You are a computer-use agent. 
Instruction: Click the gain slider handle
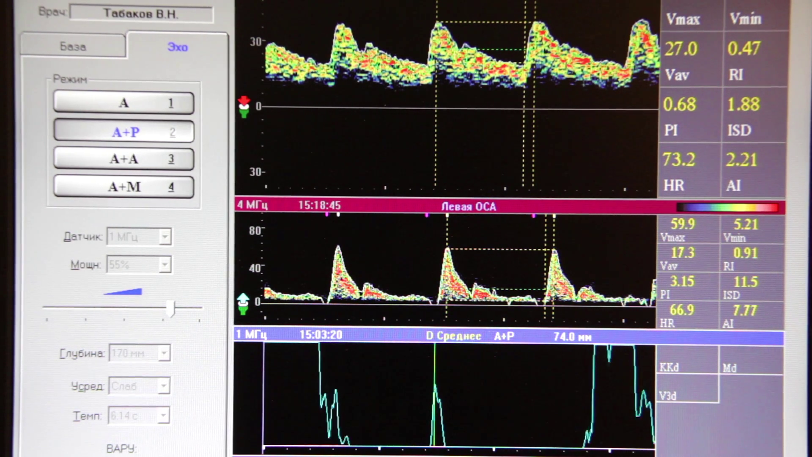[170, 309]
